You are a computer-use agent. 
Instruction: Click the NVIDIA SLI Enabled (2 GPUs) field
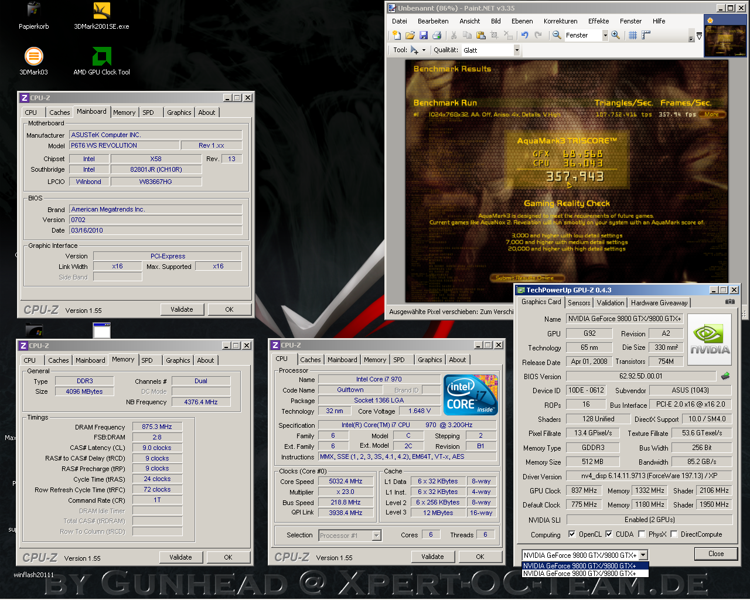click(649, 520)
